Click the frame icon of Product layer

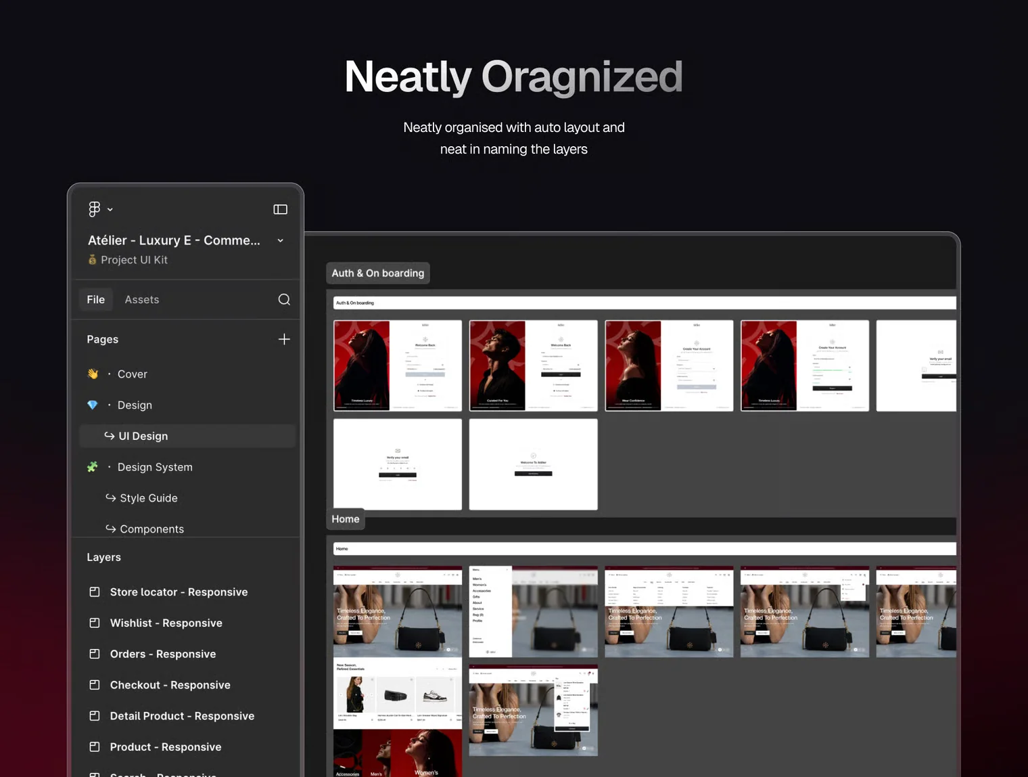click(95, 747)
